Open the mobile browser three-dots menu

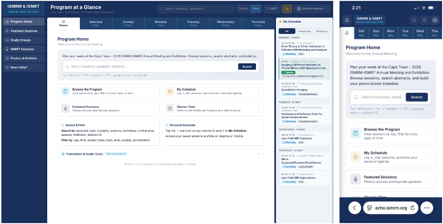pos(426,208)
